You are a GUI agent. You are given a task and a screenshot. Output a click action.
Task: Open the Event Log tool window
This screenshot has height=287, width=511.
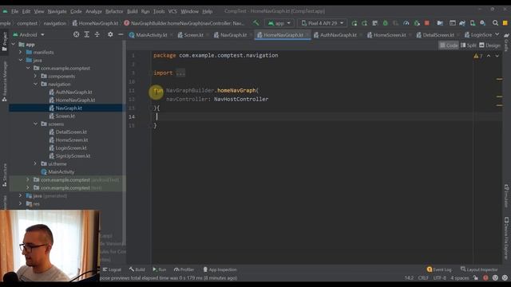439,269
